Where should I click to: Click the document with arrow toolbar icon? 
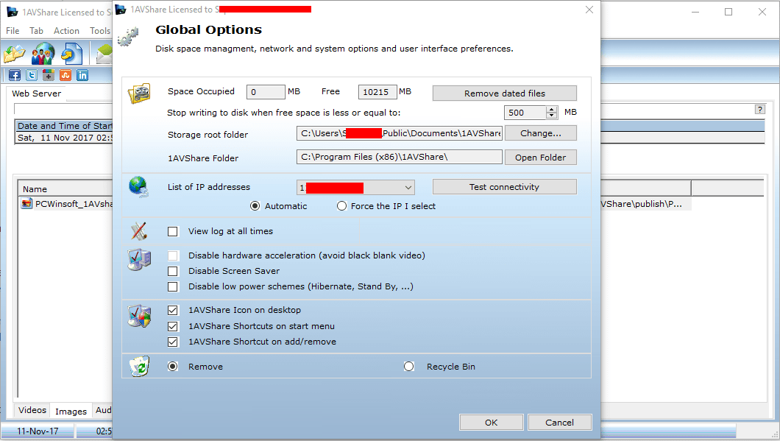tap(72, 54)
